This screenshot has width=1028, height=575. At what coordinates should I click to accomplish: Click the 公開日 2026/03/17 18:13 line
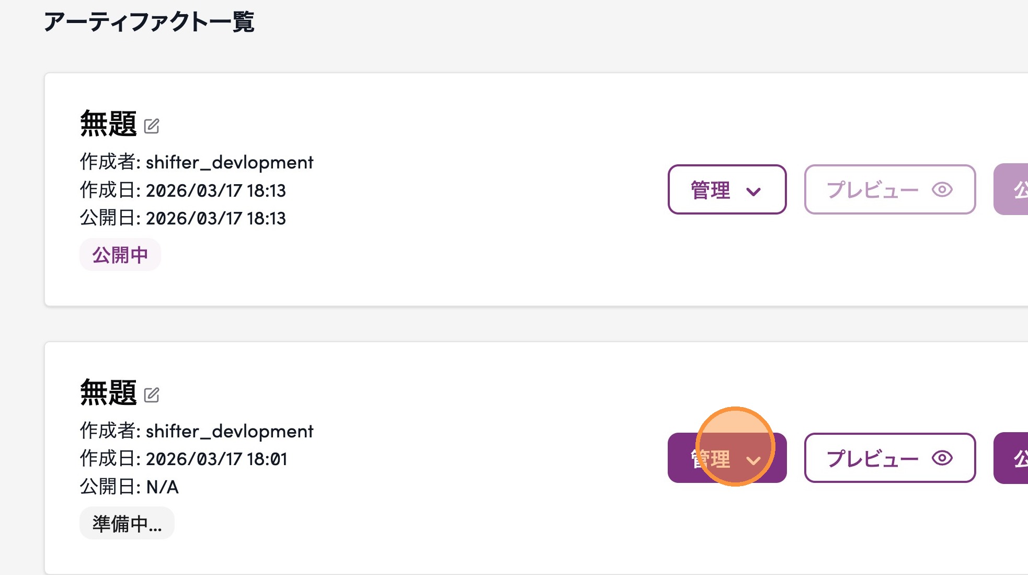click(x=182, y=218)
